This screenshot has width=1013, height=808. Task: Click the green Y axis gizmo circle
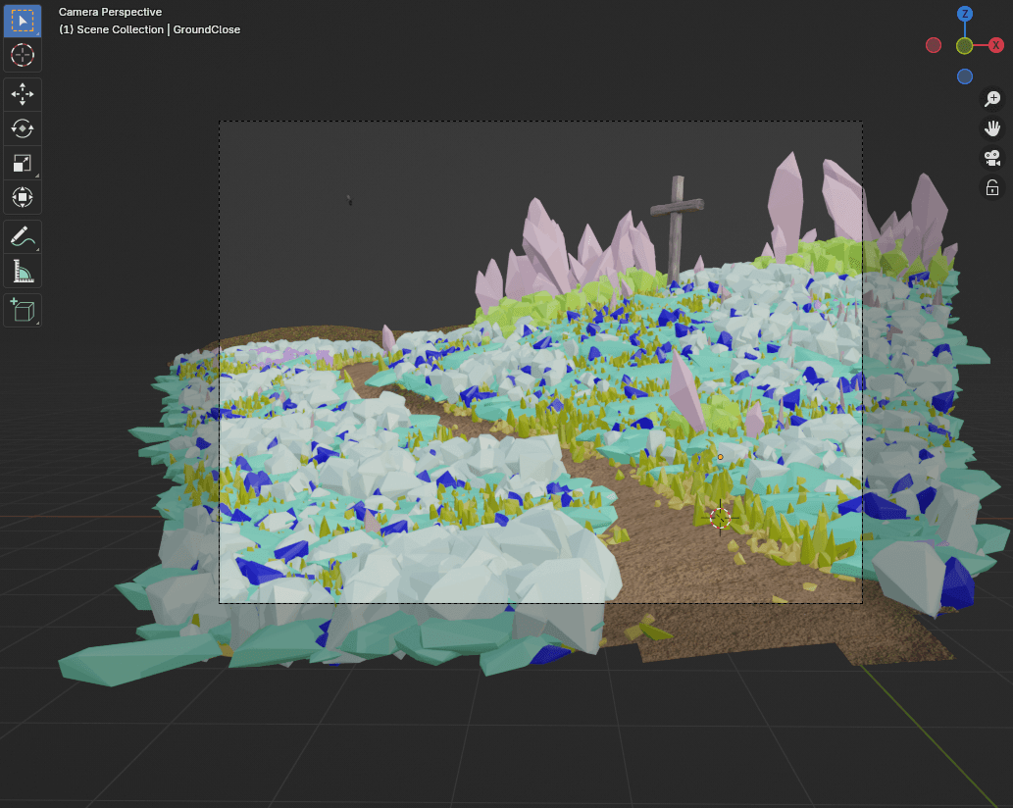coord(965,46)
